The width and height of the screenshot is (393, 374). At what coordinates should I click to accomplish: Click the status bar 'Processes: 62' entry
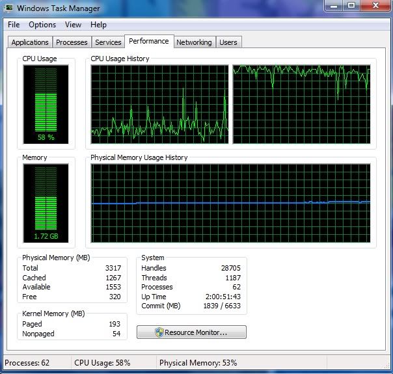[27, 363]
